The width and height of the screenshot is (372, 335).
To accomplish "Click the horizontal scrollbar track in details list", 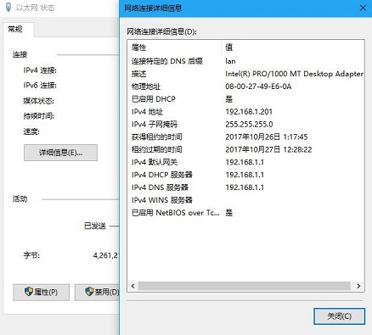I will (245, 286).
